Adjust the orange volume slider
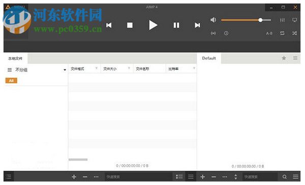The height and width of the screenshot is (185, 305). click(x=246, y=20)
